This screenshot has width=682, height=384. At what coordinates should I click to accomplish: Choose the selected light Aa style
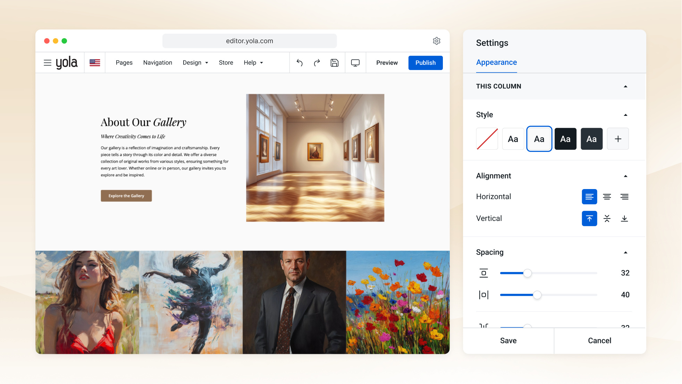(x=539, y=139)
